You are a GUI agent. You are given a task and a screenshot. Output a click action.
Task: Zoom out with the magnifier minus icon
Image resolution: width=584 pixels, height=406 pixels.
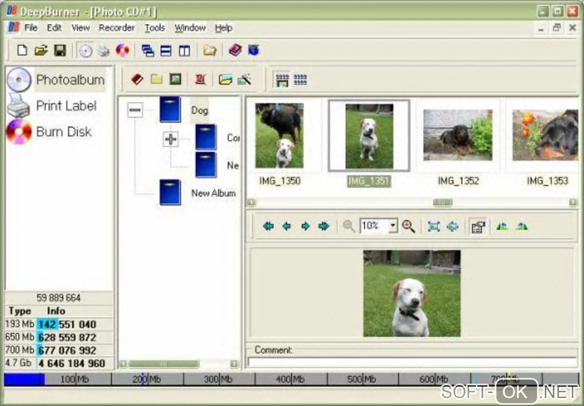(349, 226)
